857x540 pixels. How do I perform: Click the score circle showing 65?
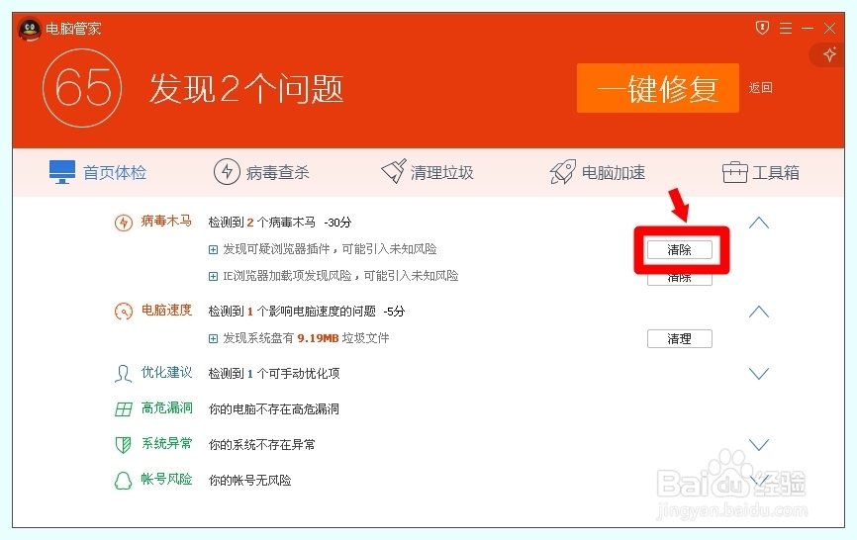point(82,88)
